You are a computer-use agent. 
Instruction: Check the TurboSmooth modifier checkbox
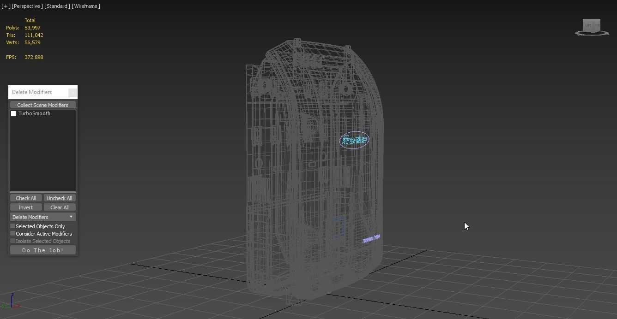pyautogui.click(x=13, y=113)
